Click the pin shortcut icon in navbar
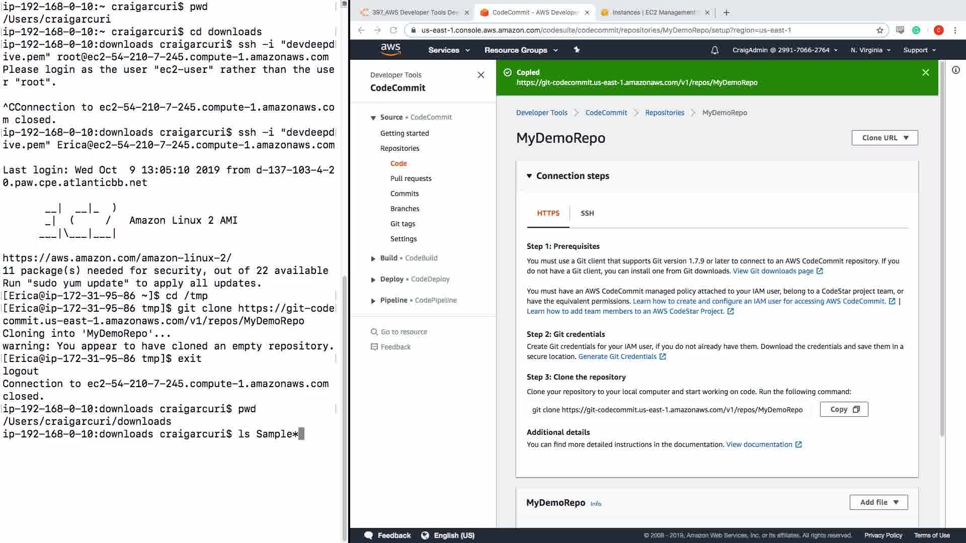966x543 pixels. click(577, 50)
